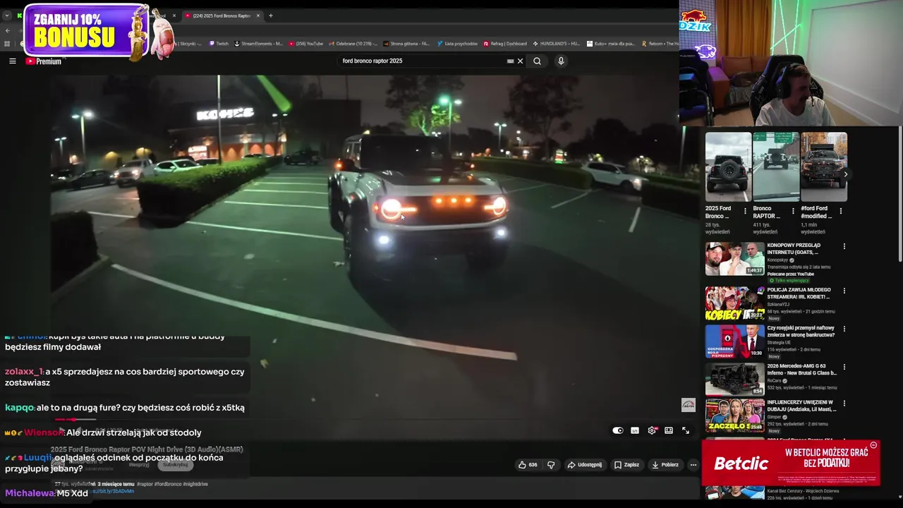This screenshot has height=508, width=903.
Task: Open the Odebrane mail bookmark
Action: pyautogui.click(x=353, y=44)
